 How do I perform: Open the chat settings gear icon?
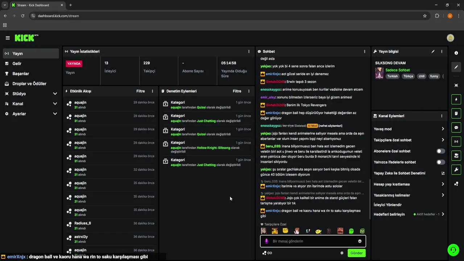(x=342, y=253)
